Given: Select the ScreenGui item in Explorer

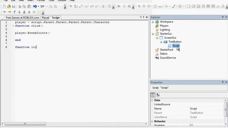Looking at the screenshot, I should tap(170, 38).
